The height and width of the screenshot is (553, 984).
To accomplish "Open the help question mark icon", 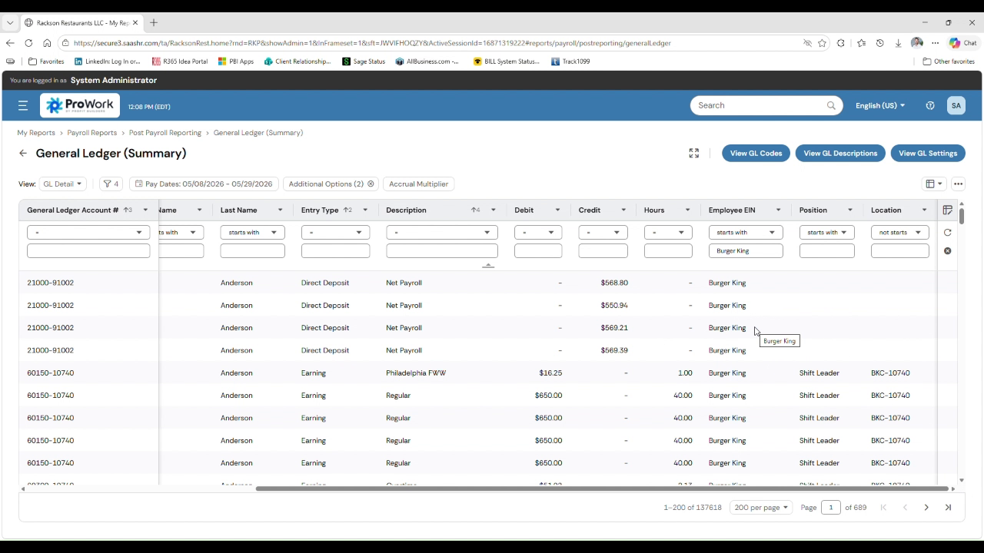I will point(930,105).
